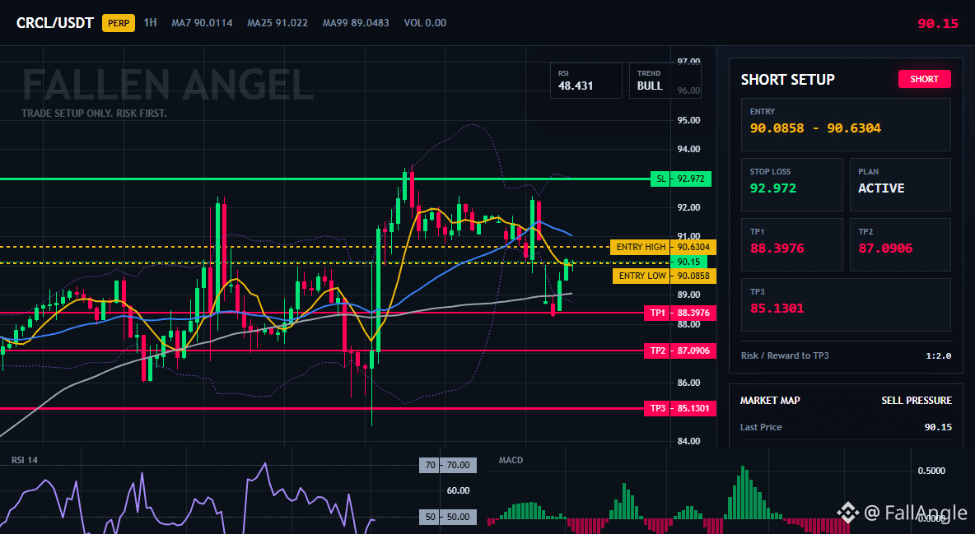Click the Last Price label
Image resolution: width=975 pixels, height=534 pixels.
click(x=761, y=427)
